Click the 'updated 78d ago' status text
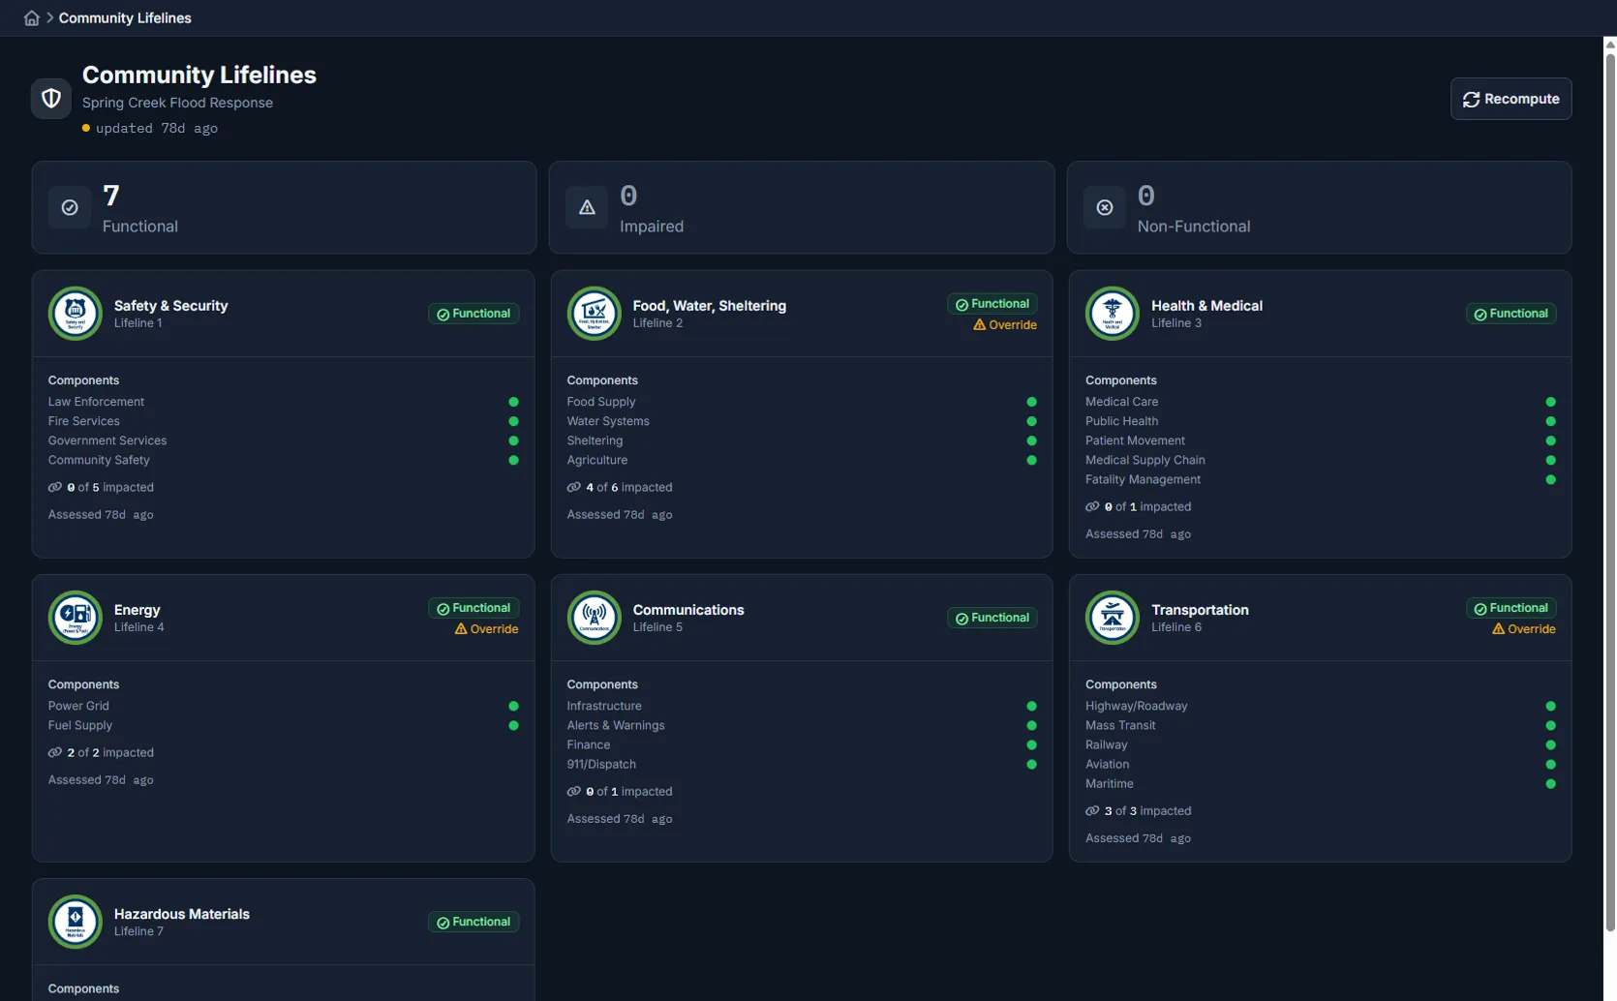The height and width of the screenshot is (1001, 1617). pos(156,128)
